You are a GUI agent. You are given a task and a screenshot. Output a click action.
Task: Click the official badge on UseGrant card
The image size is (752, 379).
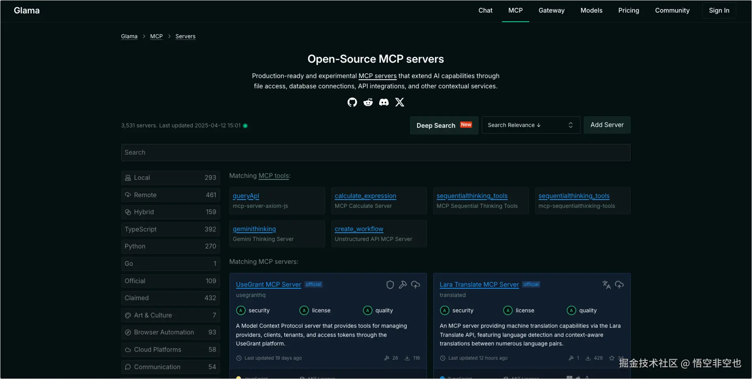point(314,284)
